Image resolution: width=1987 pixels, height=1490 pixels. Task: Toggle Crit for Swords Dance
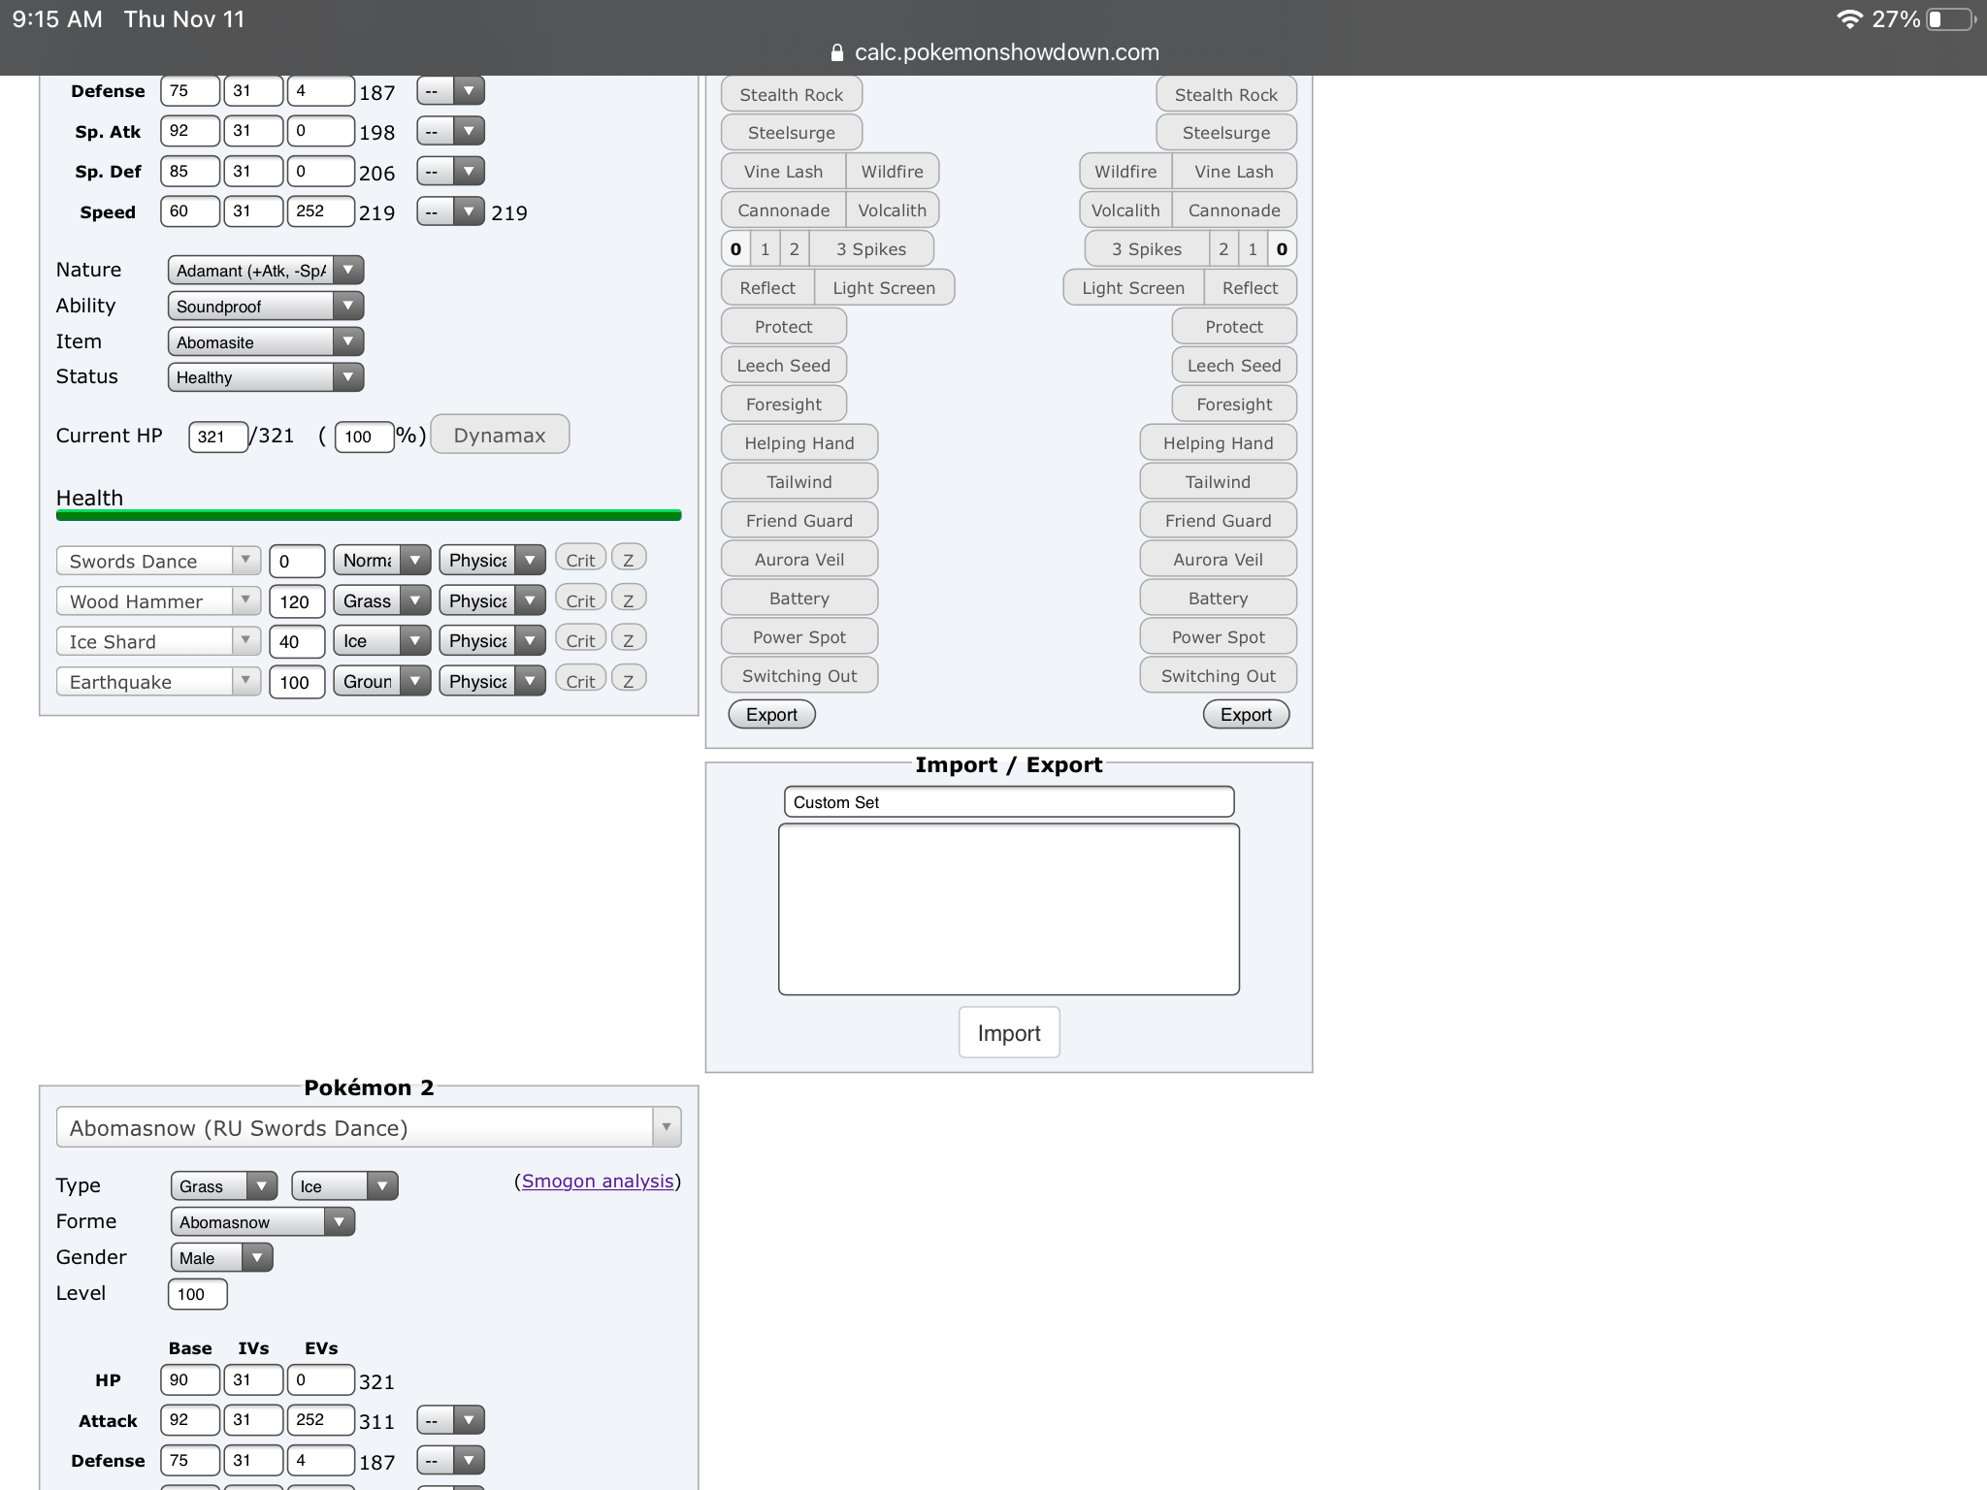[x=580, y=560]
